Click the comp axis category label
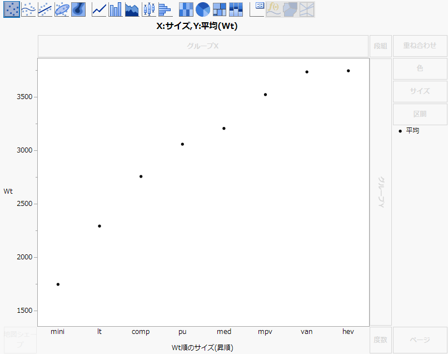The width and height of the screenshot is (448, 354). 141,332
